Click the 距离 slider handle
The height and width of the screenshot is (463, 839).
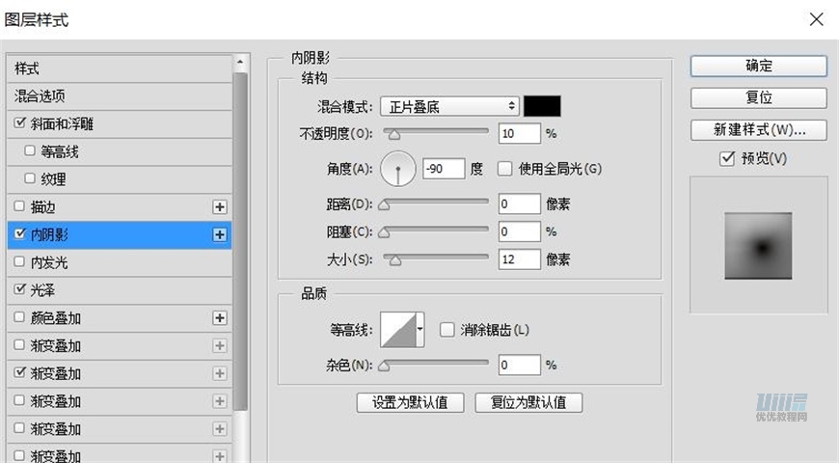coord(384,205)
